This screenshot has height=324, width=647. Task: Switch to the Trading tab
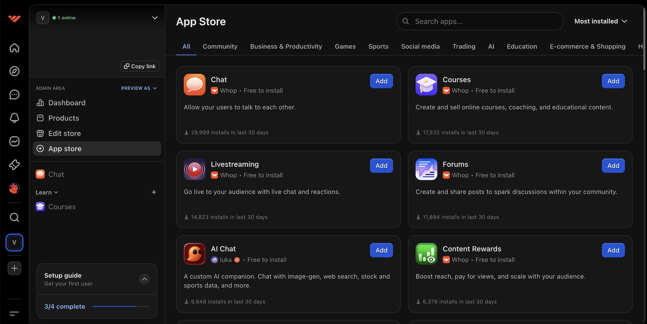(x=464, y=47)
